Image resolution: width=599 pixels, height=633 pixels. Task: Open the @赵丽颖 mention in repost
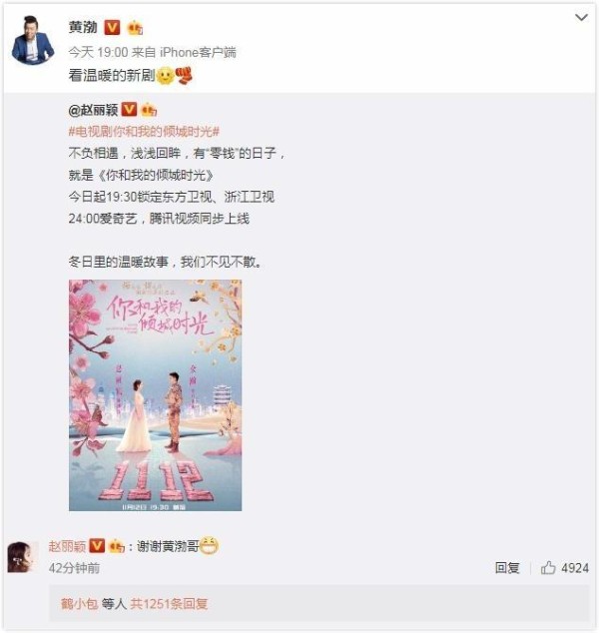93,110
